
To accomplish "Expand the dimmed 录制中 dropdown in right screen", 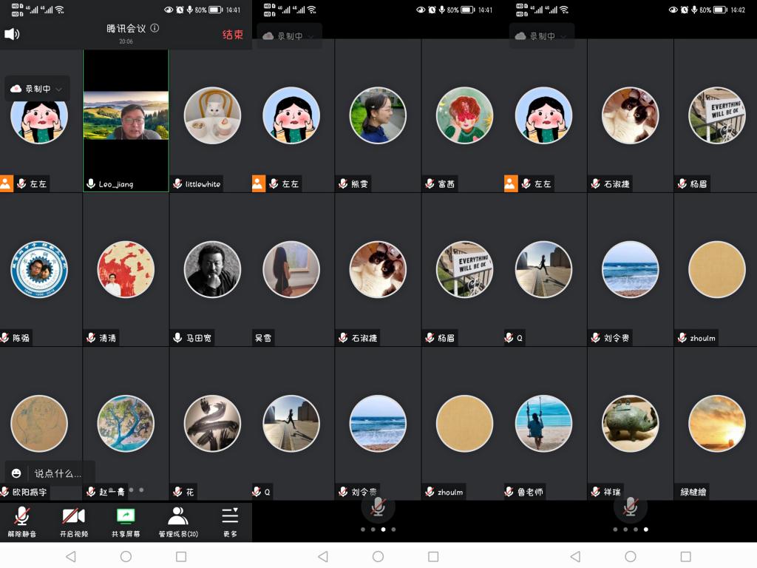I will pos(541,36).
